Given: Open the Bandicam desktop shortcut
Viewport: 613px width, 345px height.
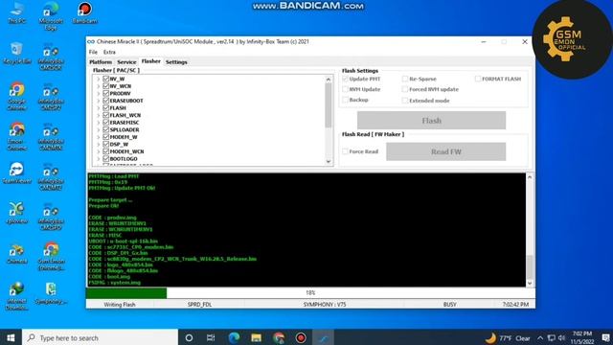Looking at the screenshot, I should (x=85, y=12).
